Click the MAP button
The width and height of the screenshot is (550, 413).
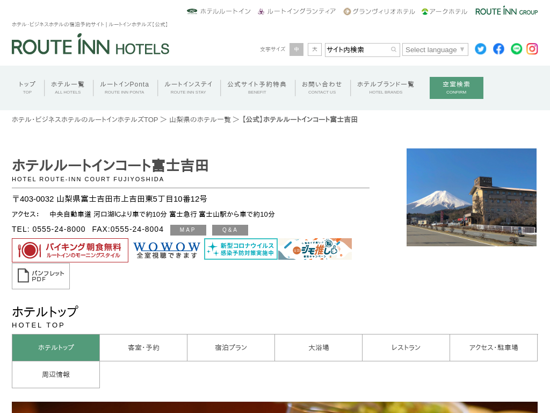[188, 230]
